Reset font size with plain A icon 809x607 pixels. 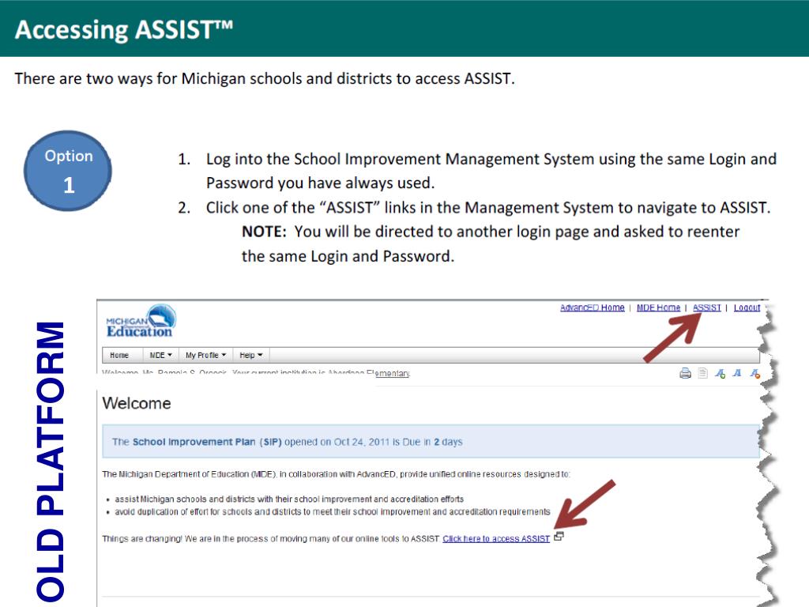[737, 373]
